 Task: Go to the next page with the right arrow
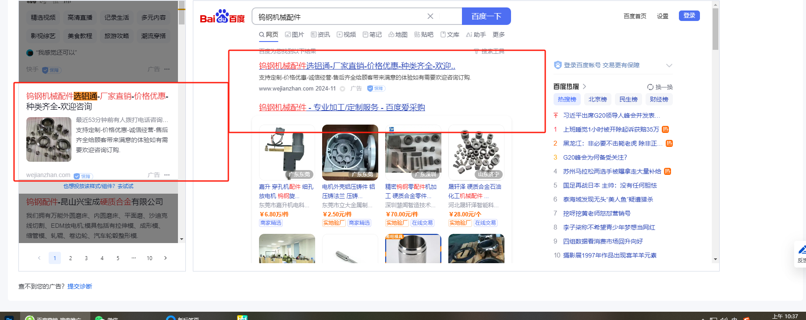point(165,258)
